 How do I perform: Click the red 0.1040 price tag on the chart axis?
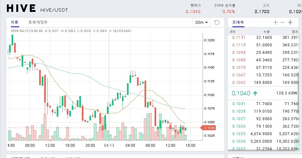tap(209, 128)
